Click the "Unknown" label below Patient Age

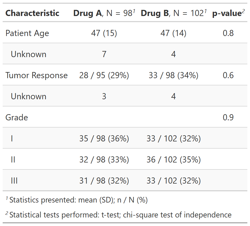coord(29,54)
